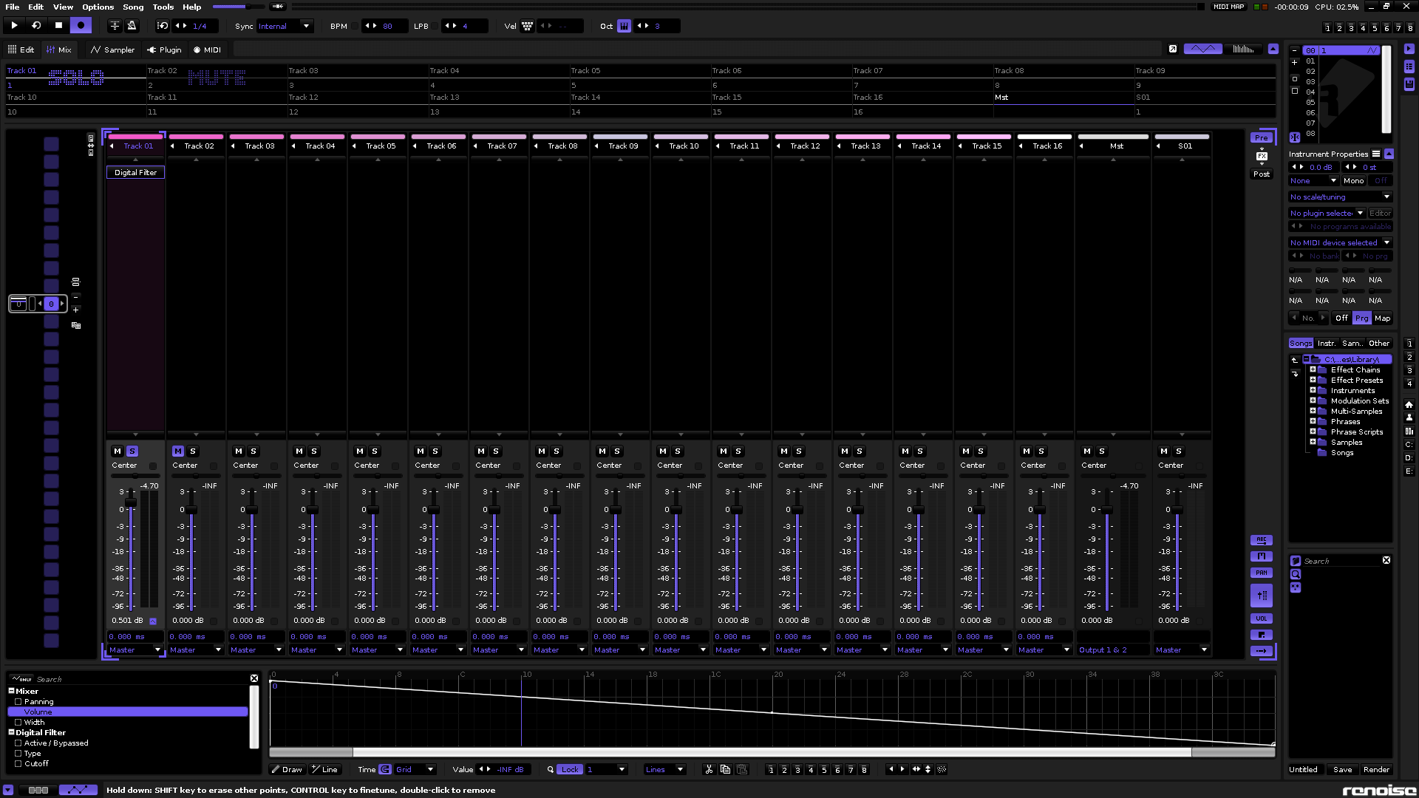
Task: Select the Draw pencil tool
Action: (287, 769)
